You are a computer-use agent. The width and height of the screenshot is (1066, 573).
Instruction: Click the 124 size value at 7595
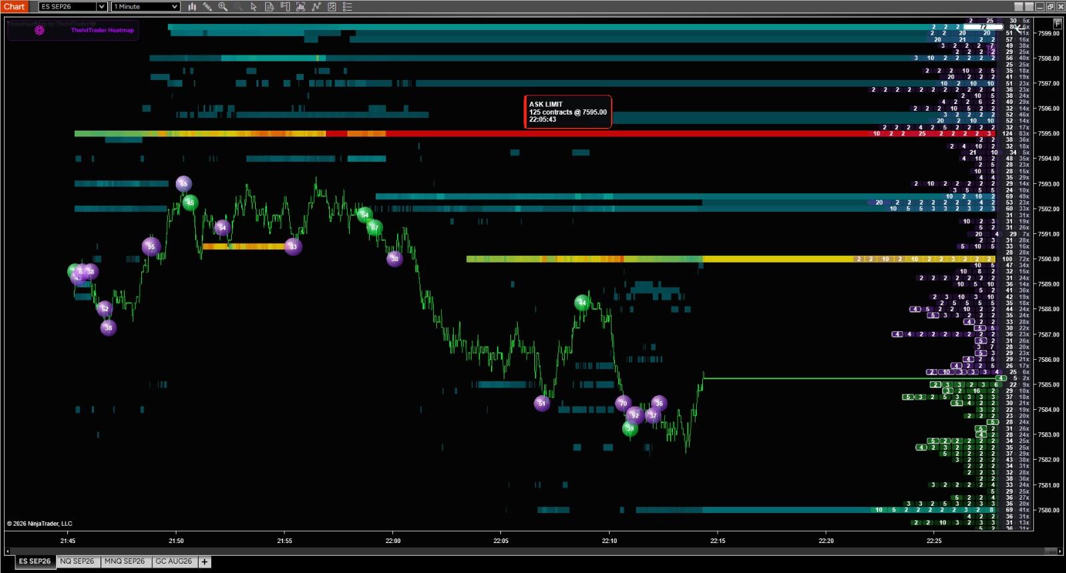[x=1007, y=134]
